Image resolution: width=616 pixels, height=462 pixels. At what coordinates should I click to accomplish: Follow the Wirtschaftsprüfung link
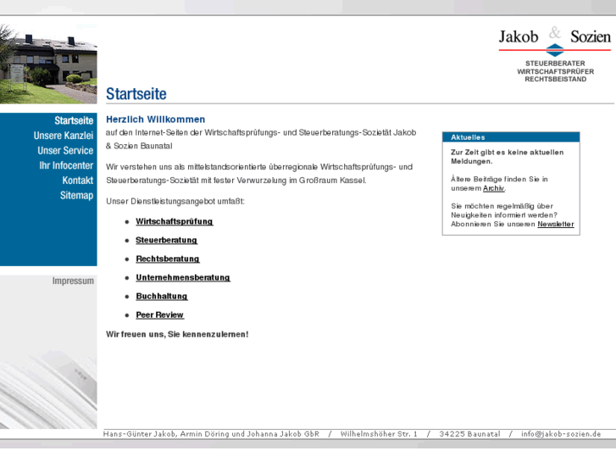[x=174, y=221]
